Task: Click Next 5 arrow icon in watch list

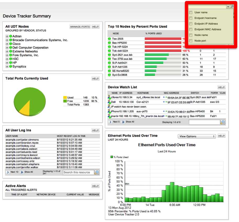Action: tap(110, 122)
